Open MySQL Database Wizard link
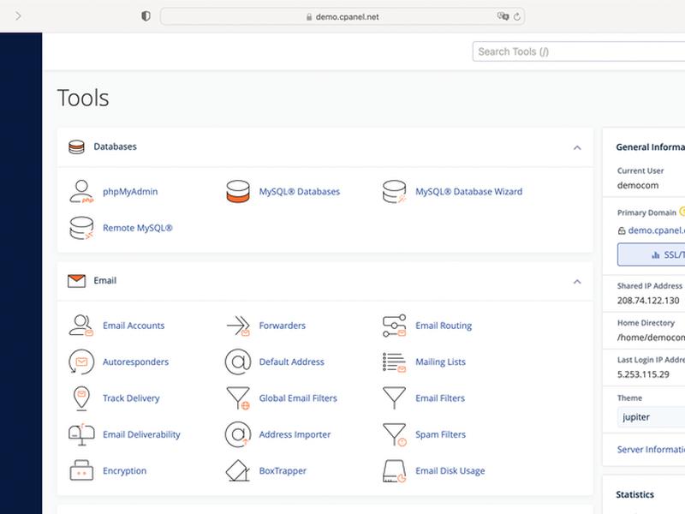 click(468, 191)
